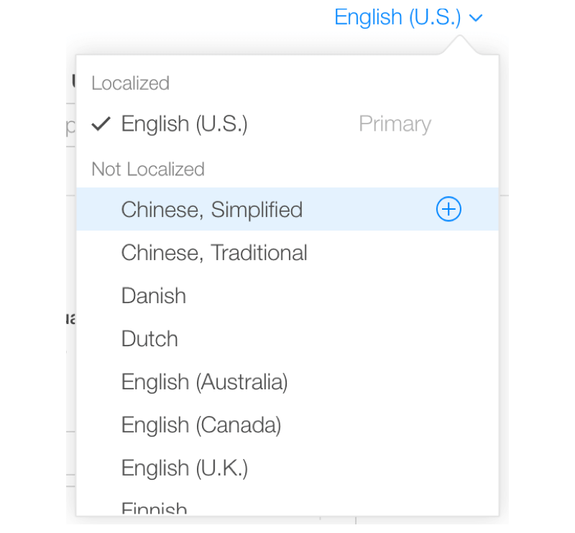This screenshot has width=575, height=533.
Task: Open the English (U.S.) language dropdown
Action: 408,17
